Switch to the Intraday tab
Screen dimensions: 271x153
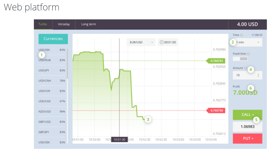[x=64, y=24]
